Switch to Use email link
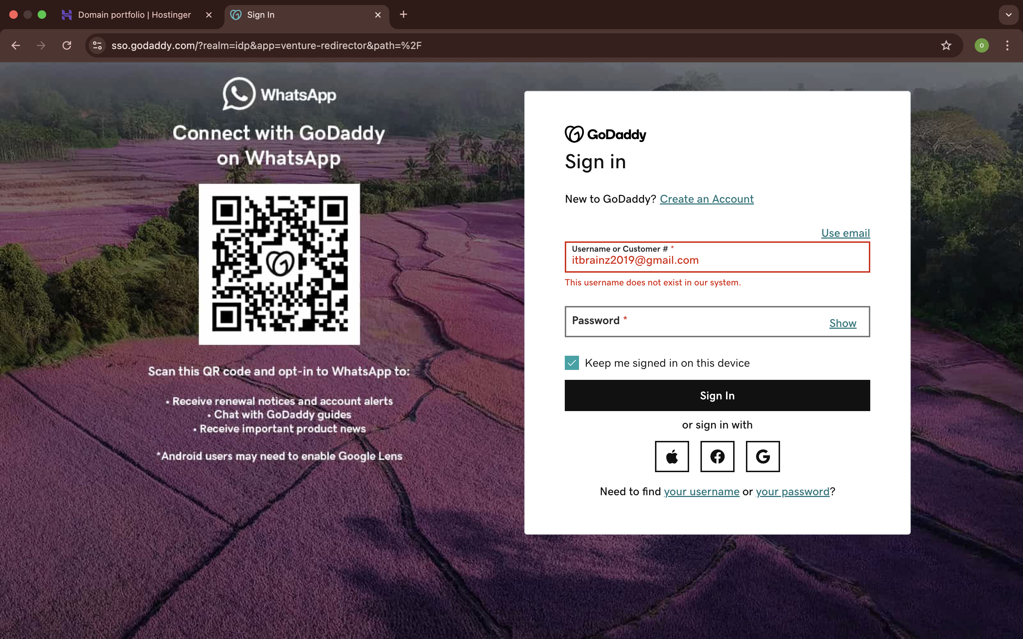This screenshot has width=1023, height=639. 845,233
